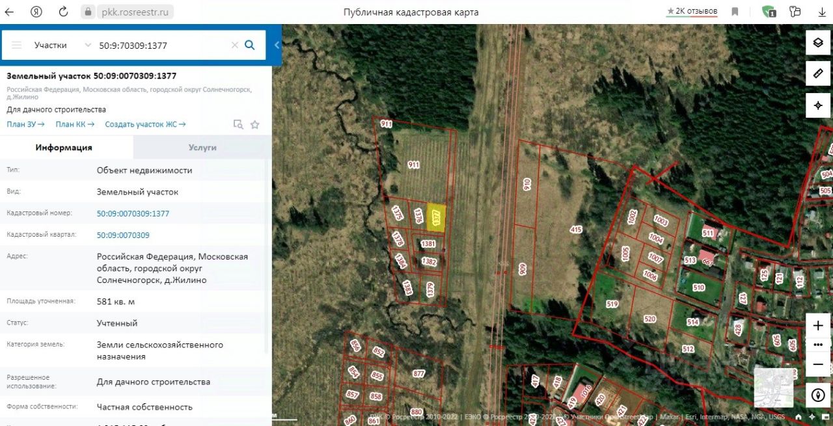Open Создать участок ЖС link
This screenshot has height=426, width=833.
pyautogui.click(x=145, y=124)
